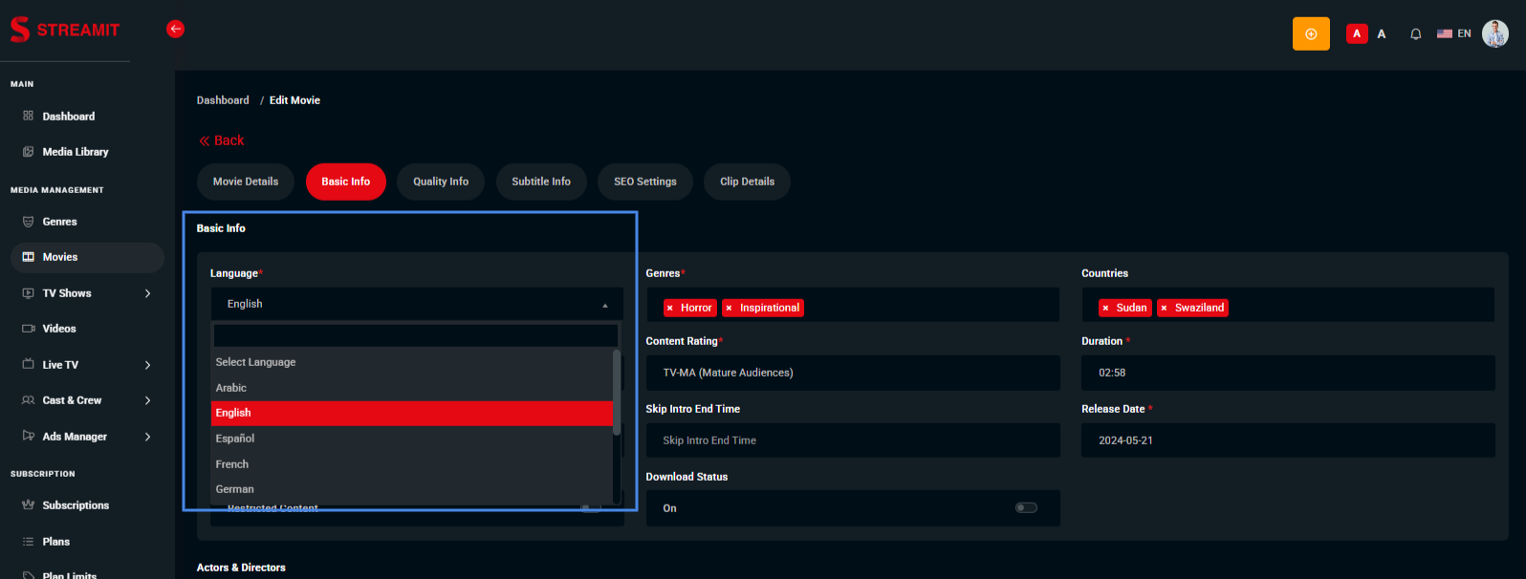The image size is (1526, 579).
Task: Open the notifications bell icon
Action: (1415, 33)
